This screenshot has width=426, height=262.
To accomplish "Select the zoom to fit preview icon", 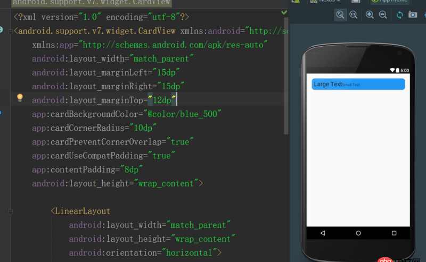I will tap(340, 15).
